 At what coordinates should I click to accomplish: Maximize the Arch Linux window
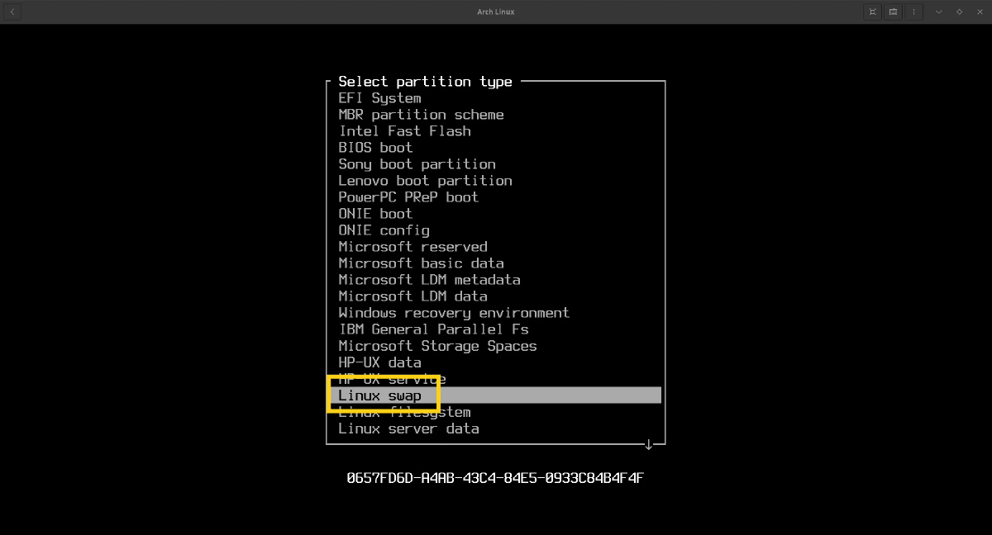click(x=959, y=12)
